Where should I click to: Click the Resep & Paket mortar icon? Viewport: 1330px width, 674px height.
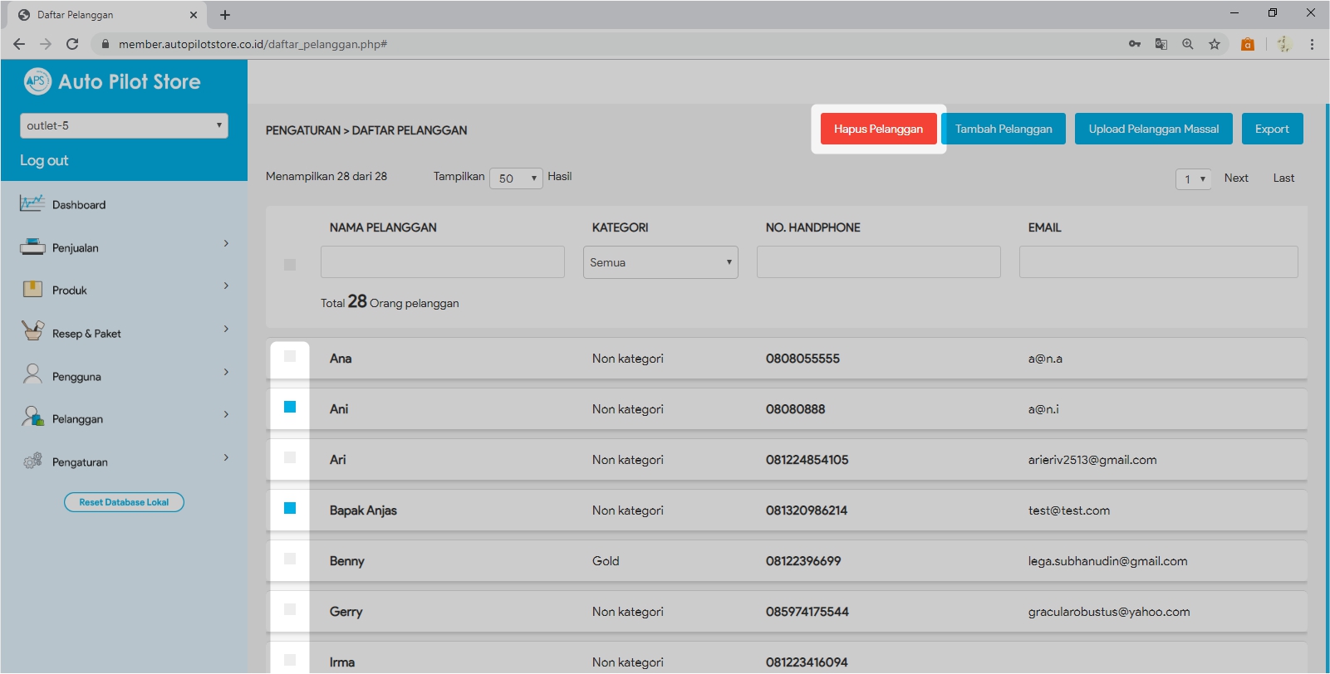coord(32,331)
